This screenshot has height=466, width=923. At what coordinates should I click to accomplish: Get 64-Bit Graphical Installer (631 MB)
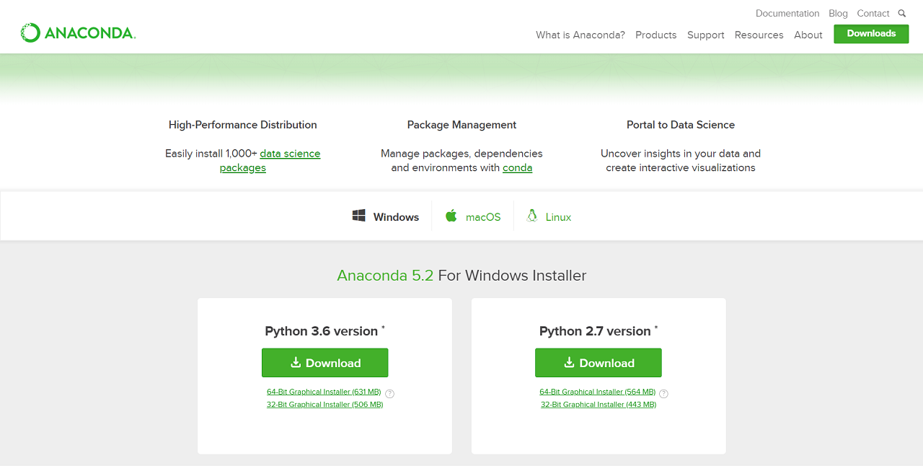(324, 392)
